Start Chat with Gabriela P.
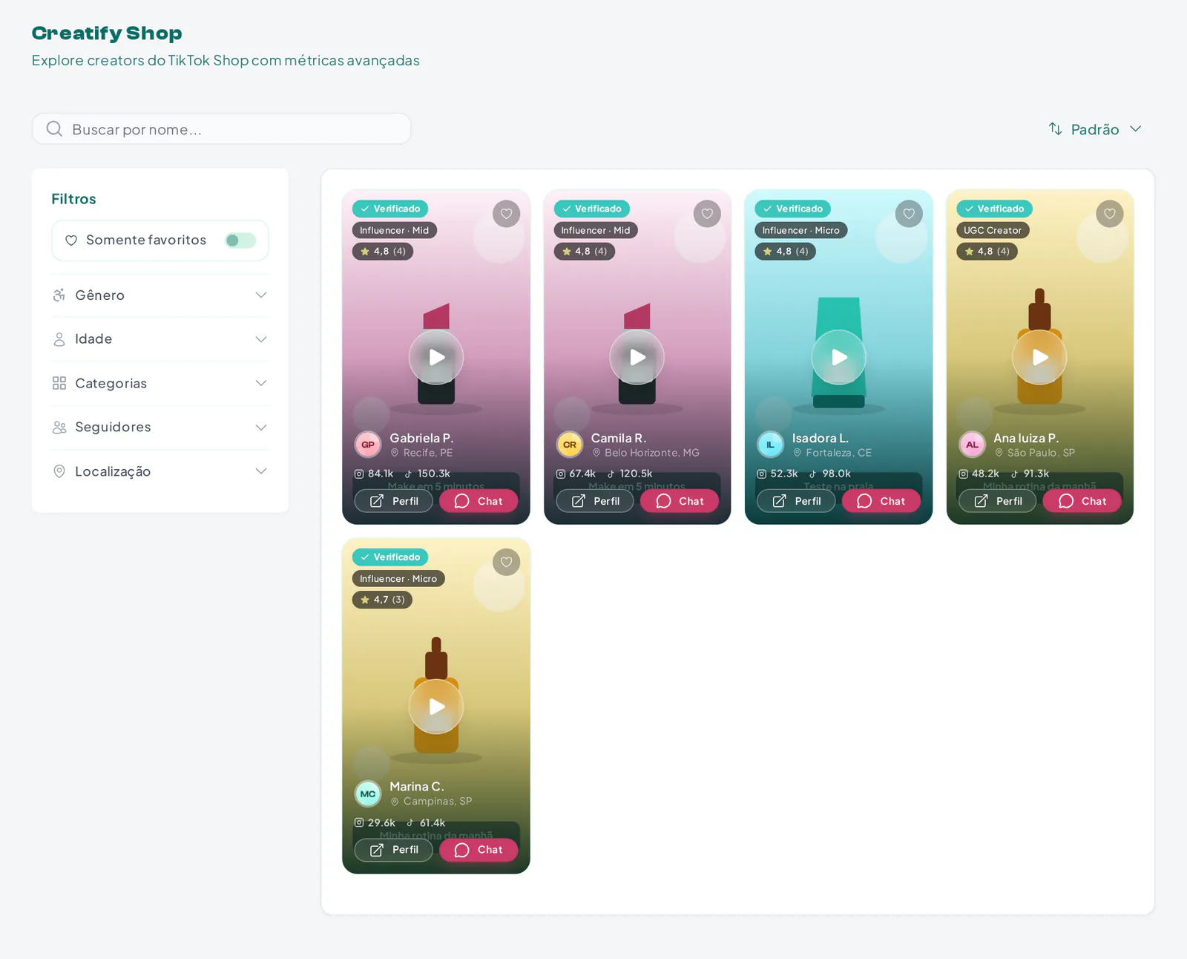This screenshot has height=959, width=1187. pos(479,501)
